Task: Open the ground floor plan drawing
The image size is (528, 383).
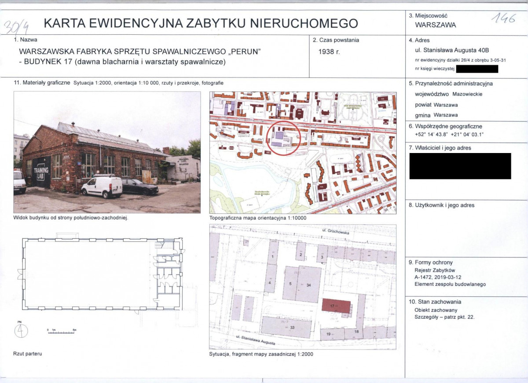Action: pyautogui.click(x=101, y=275)
